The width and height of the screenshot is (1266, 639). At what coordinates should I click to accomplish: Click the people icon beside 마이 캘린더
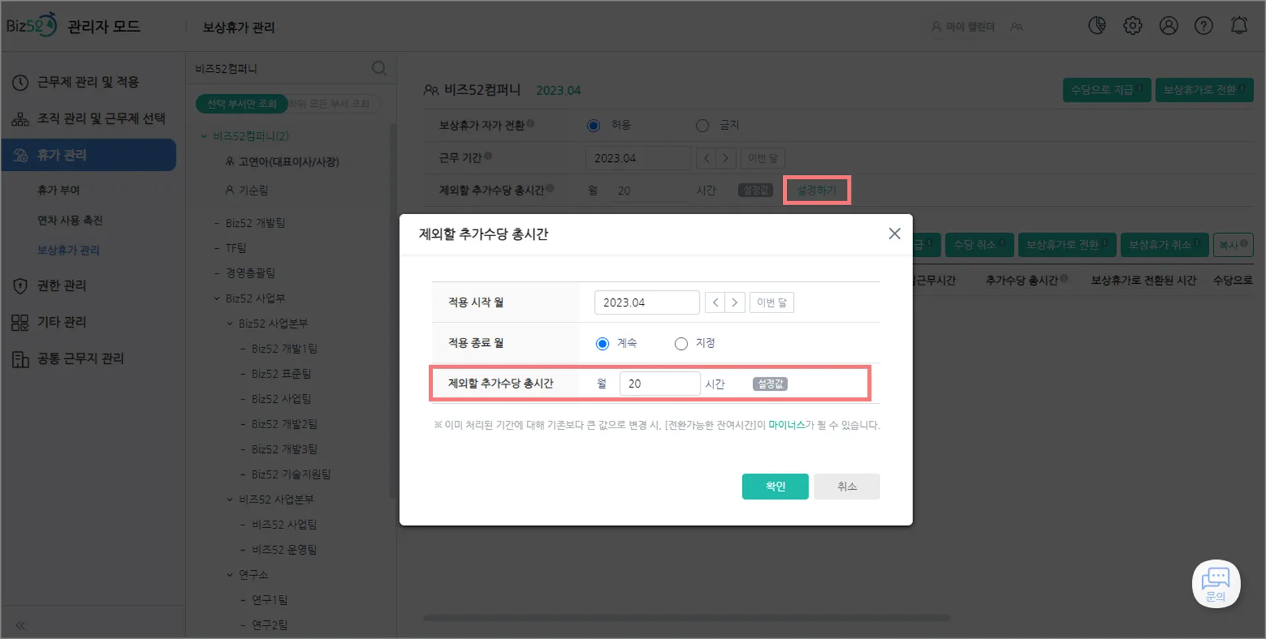tap(1017, 27)
